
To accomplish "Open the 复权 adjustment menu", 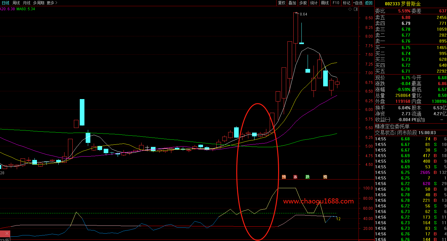I will [282, 3].
